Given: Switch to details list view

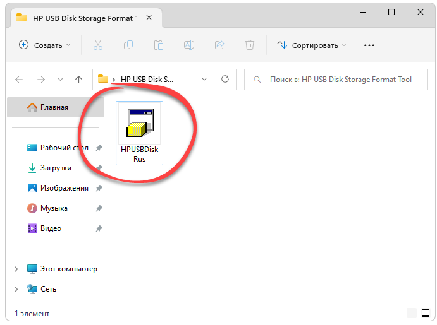Looking at the screenshot, I should click(412, 313).
